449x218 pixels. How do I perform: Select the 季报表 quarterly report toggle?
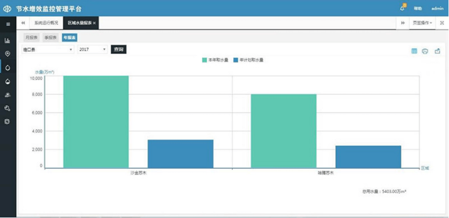pos(50,38)
